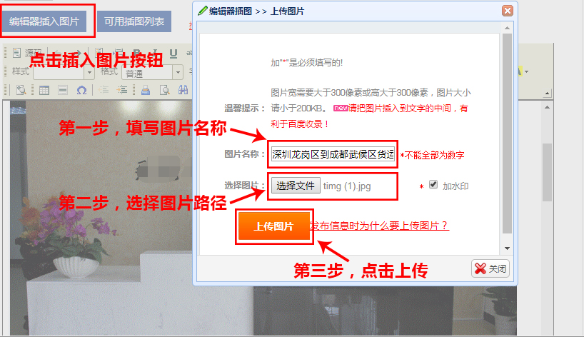
Task: Open the highlight color dropdown arrow
Action: point(526,71)
